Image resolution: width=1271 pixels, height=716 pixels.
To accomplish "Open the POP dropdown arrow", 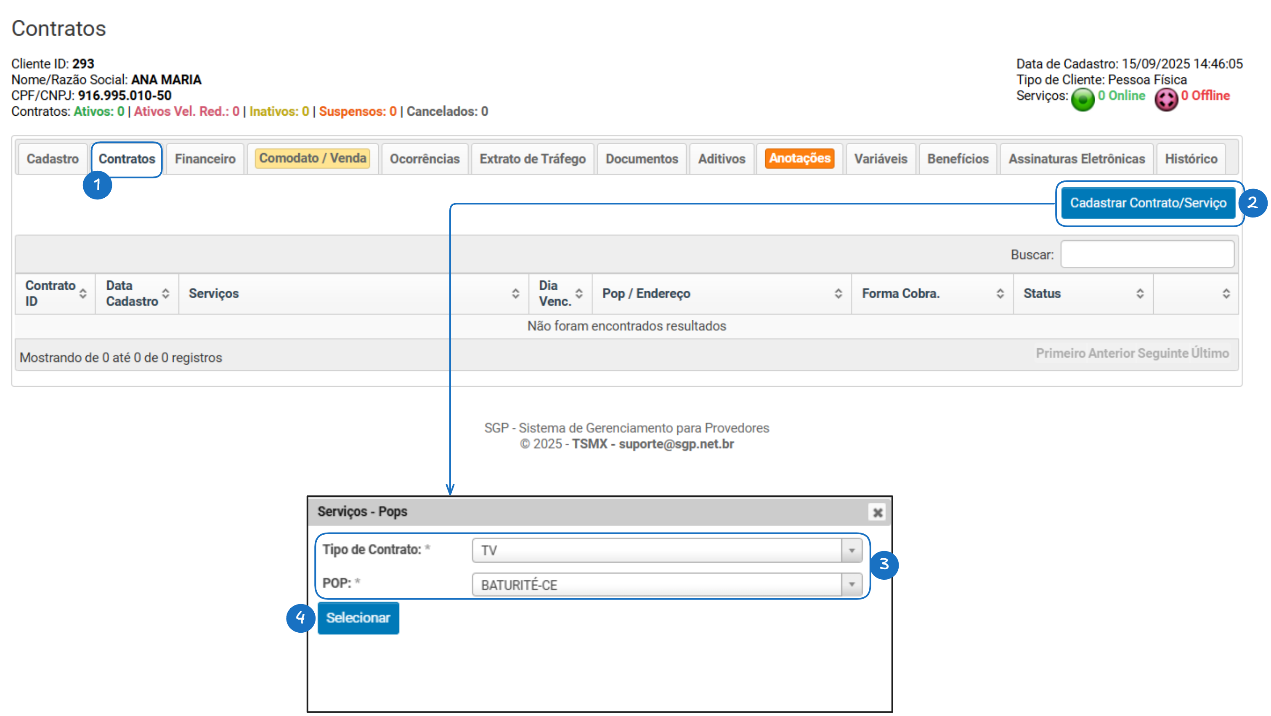I will pyautogui.click(x=852, y=585).
